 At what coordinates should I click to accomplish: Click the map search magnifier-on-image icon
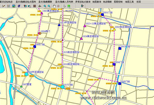point(29,6)
